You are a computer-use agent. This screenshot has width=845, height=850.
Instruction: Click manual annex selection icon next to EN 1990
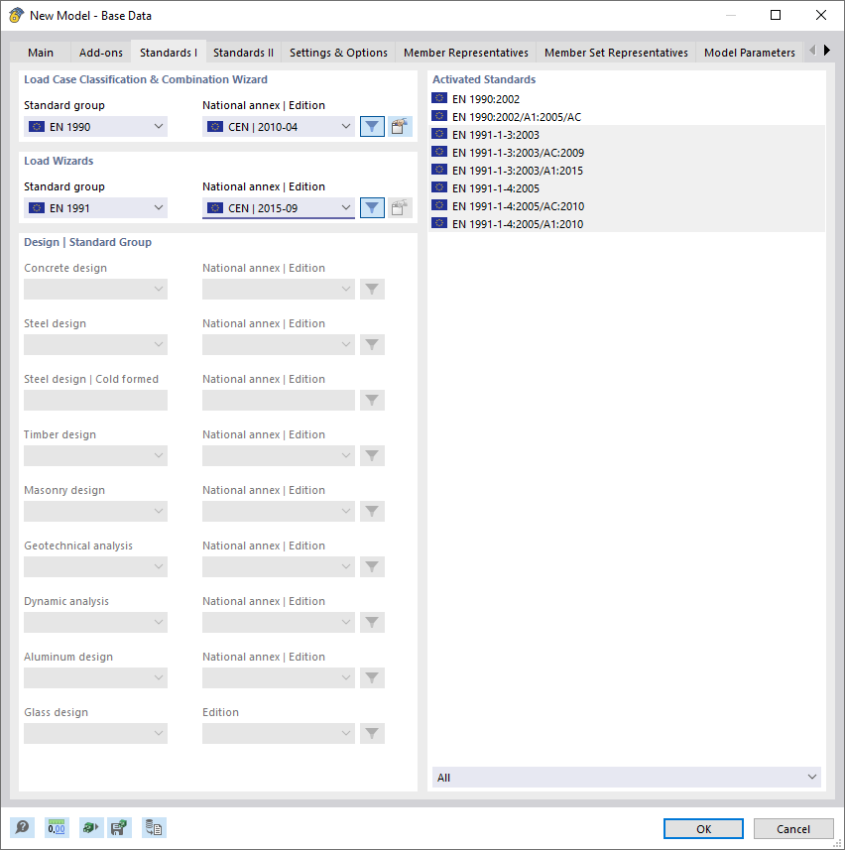coord(400,126)
